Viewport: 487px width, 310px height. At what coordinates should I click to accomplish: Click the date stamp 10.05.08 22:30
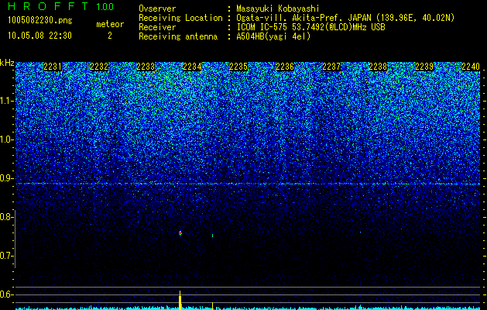[39, 36]
